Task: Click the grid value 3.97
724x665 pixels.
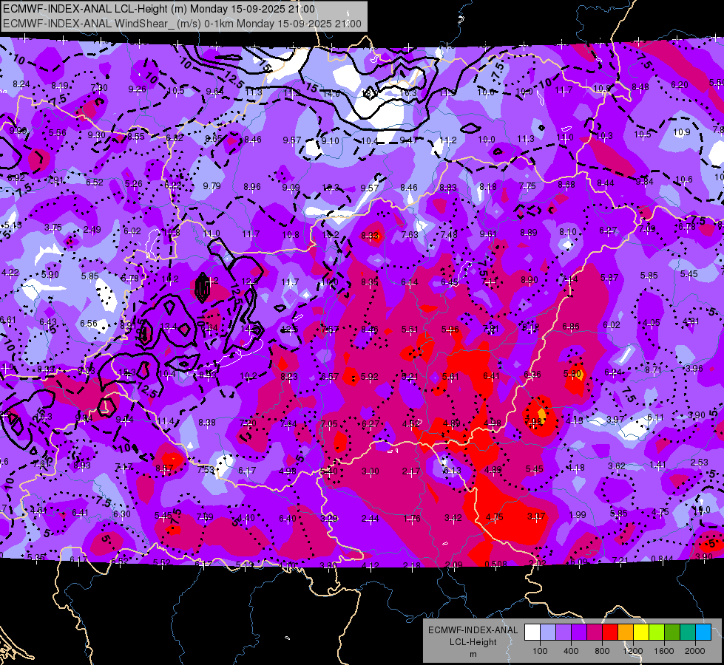Action: click(615, 420)
